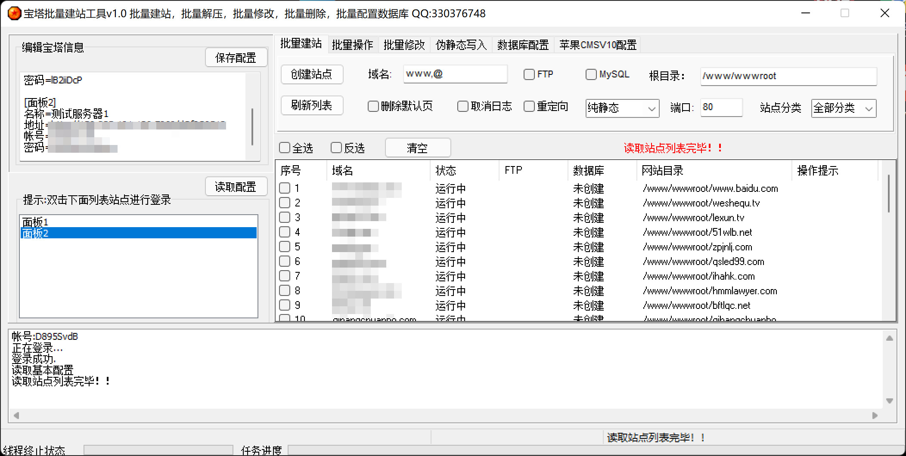Screen dimensions: 906x456
Task: Tick the 删除默认页 checkbox
Action: [373, 106]
